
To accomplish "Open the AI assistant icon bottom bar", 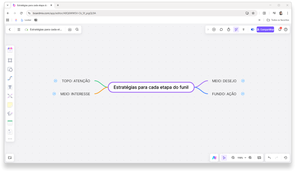I will [214, 158].
